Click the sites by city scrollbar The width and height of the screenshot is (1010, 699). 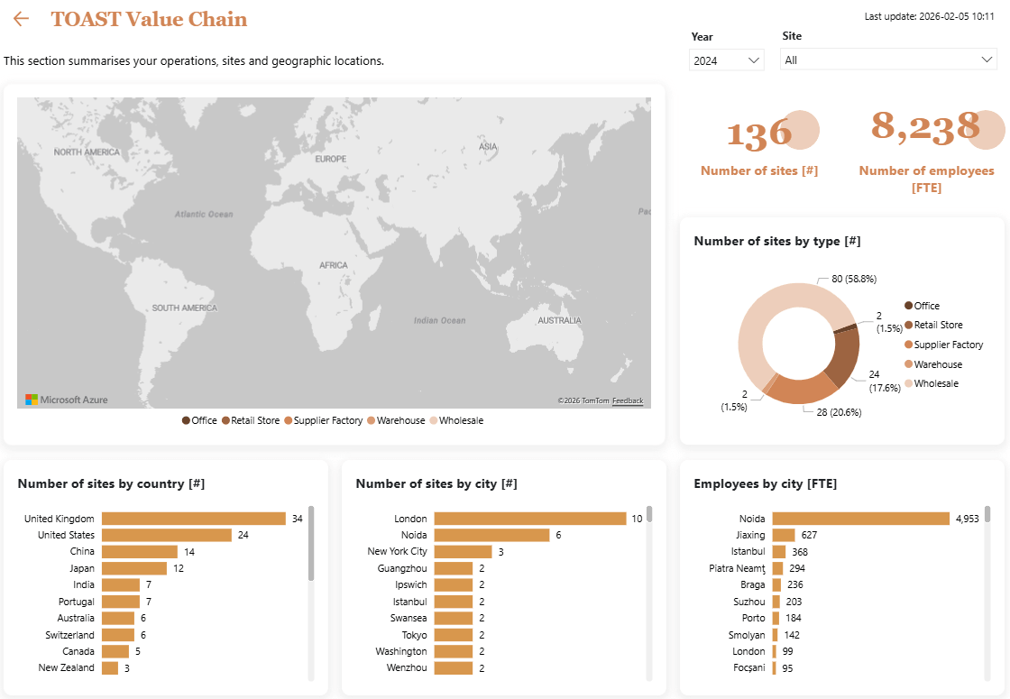648,516
